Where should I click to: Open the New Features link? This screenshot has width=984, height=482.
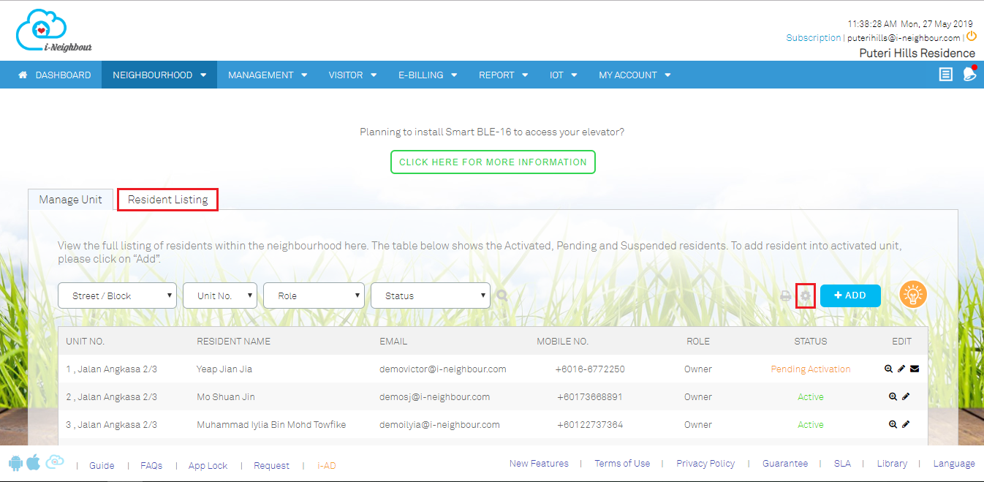point(539,463)
